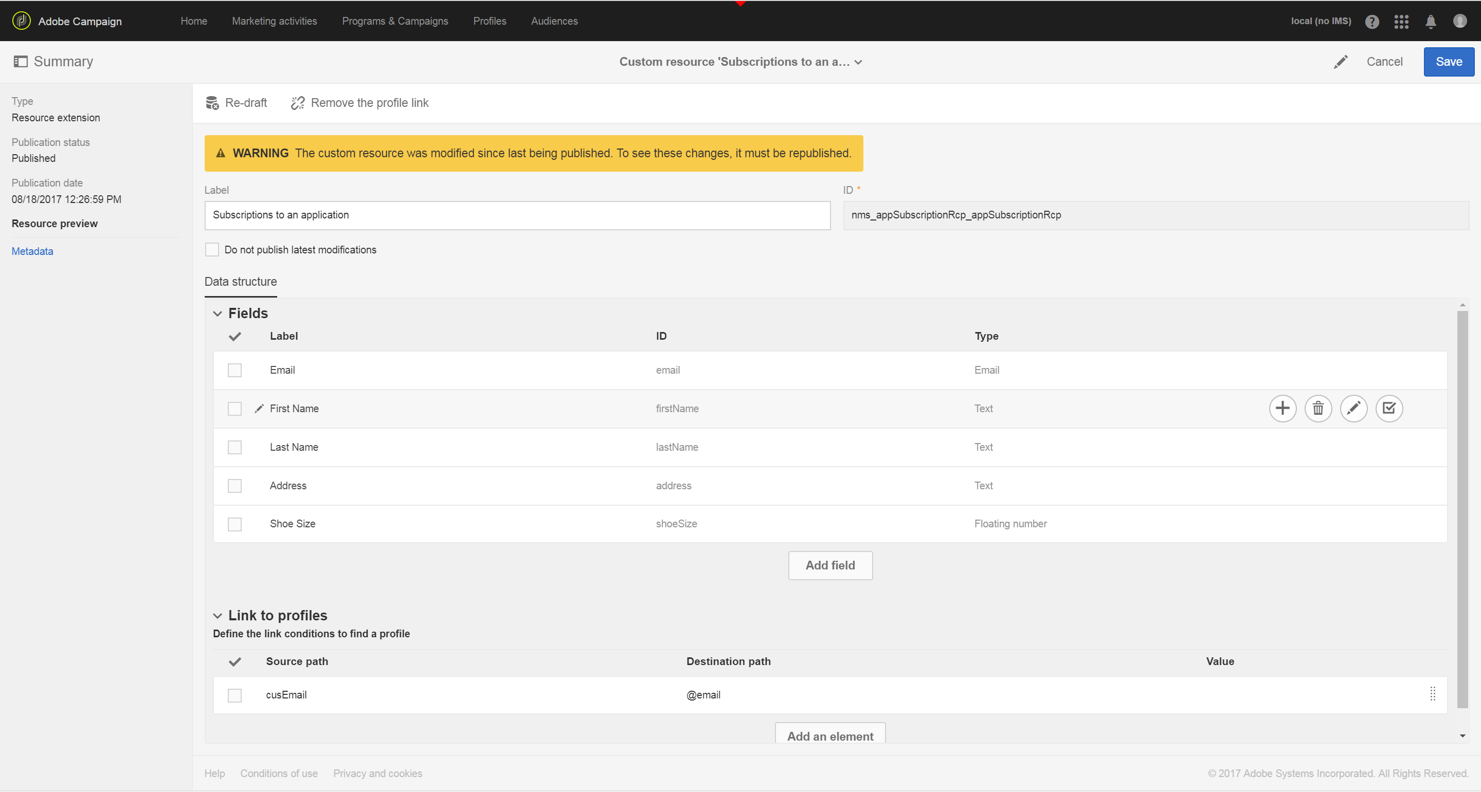Collapse the Link to profiles section
The height and width of the screenshot is (792, 1481).
(x=218, y=616)
